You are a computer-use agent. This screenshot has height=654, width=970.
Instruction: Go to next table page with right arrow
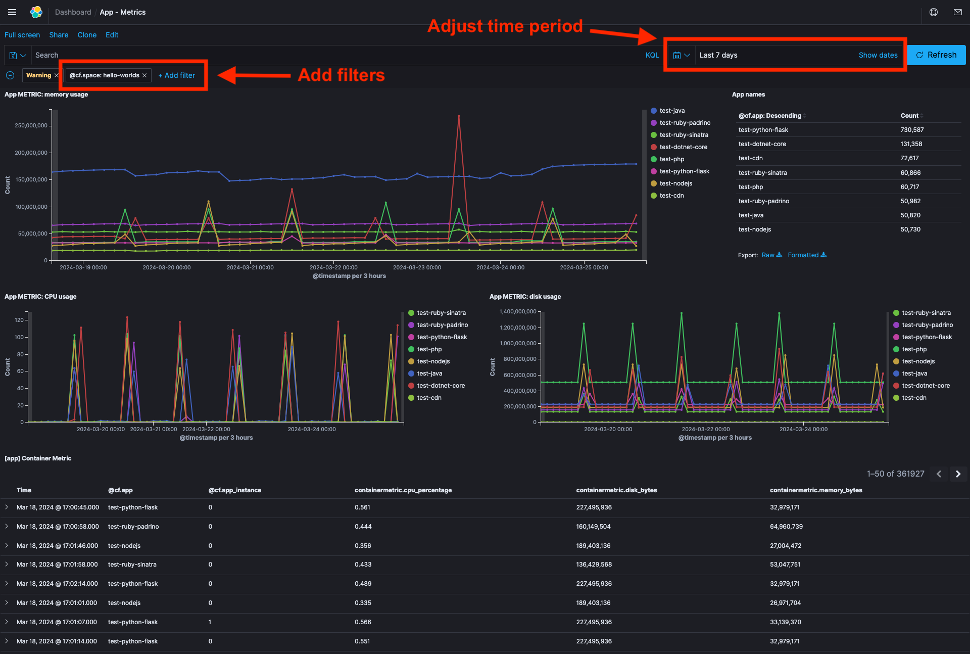coord(958,474)
